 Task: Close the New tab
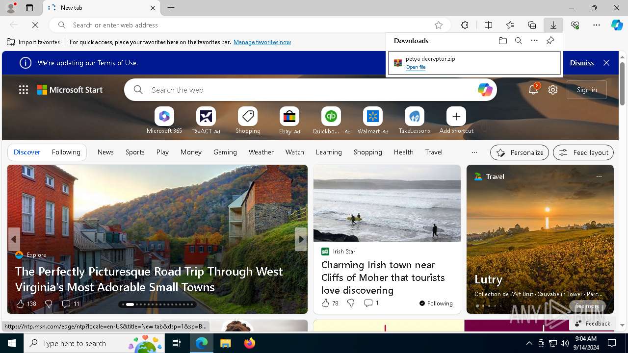[x=153, y=8]
